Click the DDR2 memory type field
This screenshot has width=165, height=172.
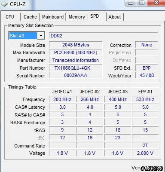click(103, 36)
